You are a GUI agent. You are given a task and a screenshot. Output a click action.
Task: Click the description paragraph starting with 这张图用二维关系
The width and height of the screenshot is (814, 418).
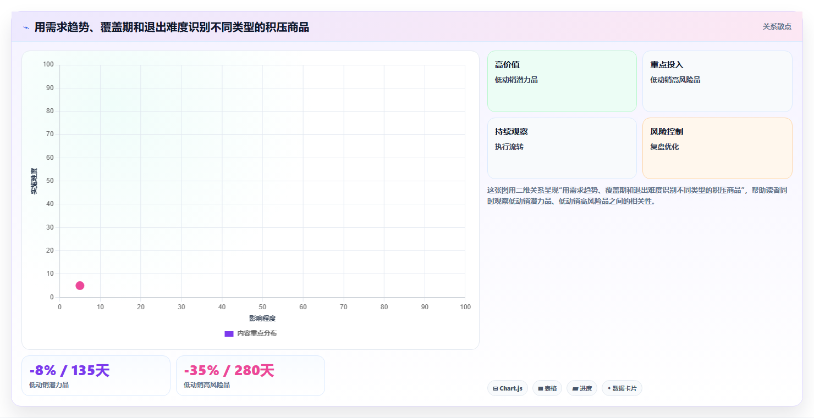coord(638,196)
